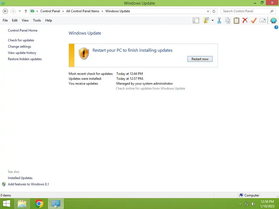Screen dimensions: 279x209
Task: Expand the arrow after Control Panel breadcrumb
Action: point(63,11)
